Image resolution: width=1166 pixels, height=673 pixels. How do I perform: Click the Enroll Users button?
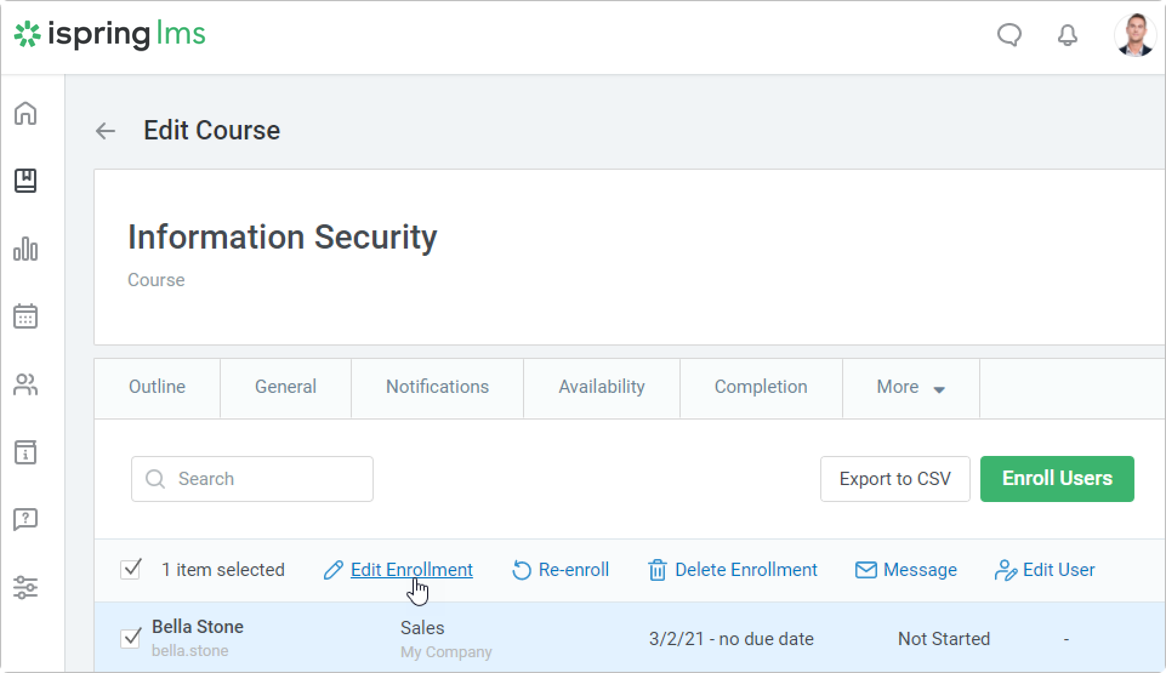(x=1056, y=478)
